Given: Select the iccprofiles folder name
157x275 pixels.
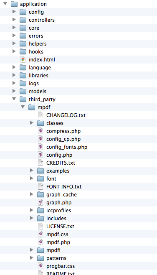Looking at the screenshot, I should tap(59, 211).
